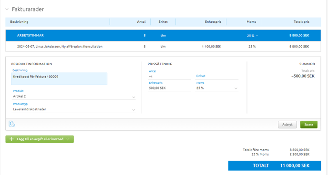Click the 2 200,00 SEK moms value
The width and height of the screenshot is (328, 175).
point(299,155)
